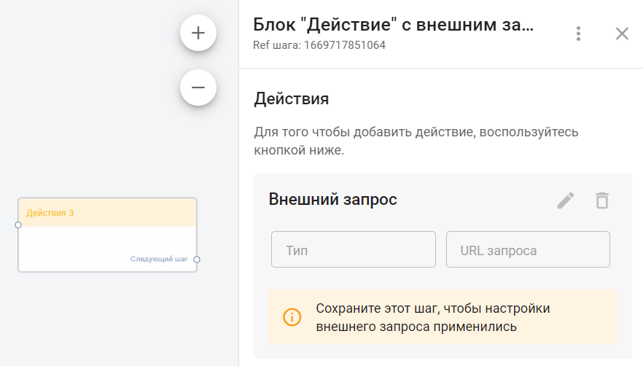The height and width of the screenshot is (366, 643).
Task: Delete the Внешний запрос action with trash icon
Action: click(601, 200)
